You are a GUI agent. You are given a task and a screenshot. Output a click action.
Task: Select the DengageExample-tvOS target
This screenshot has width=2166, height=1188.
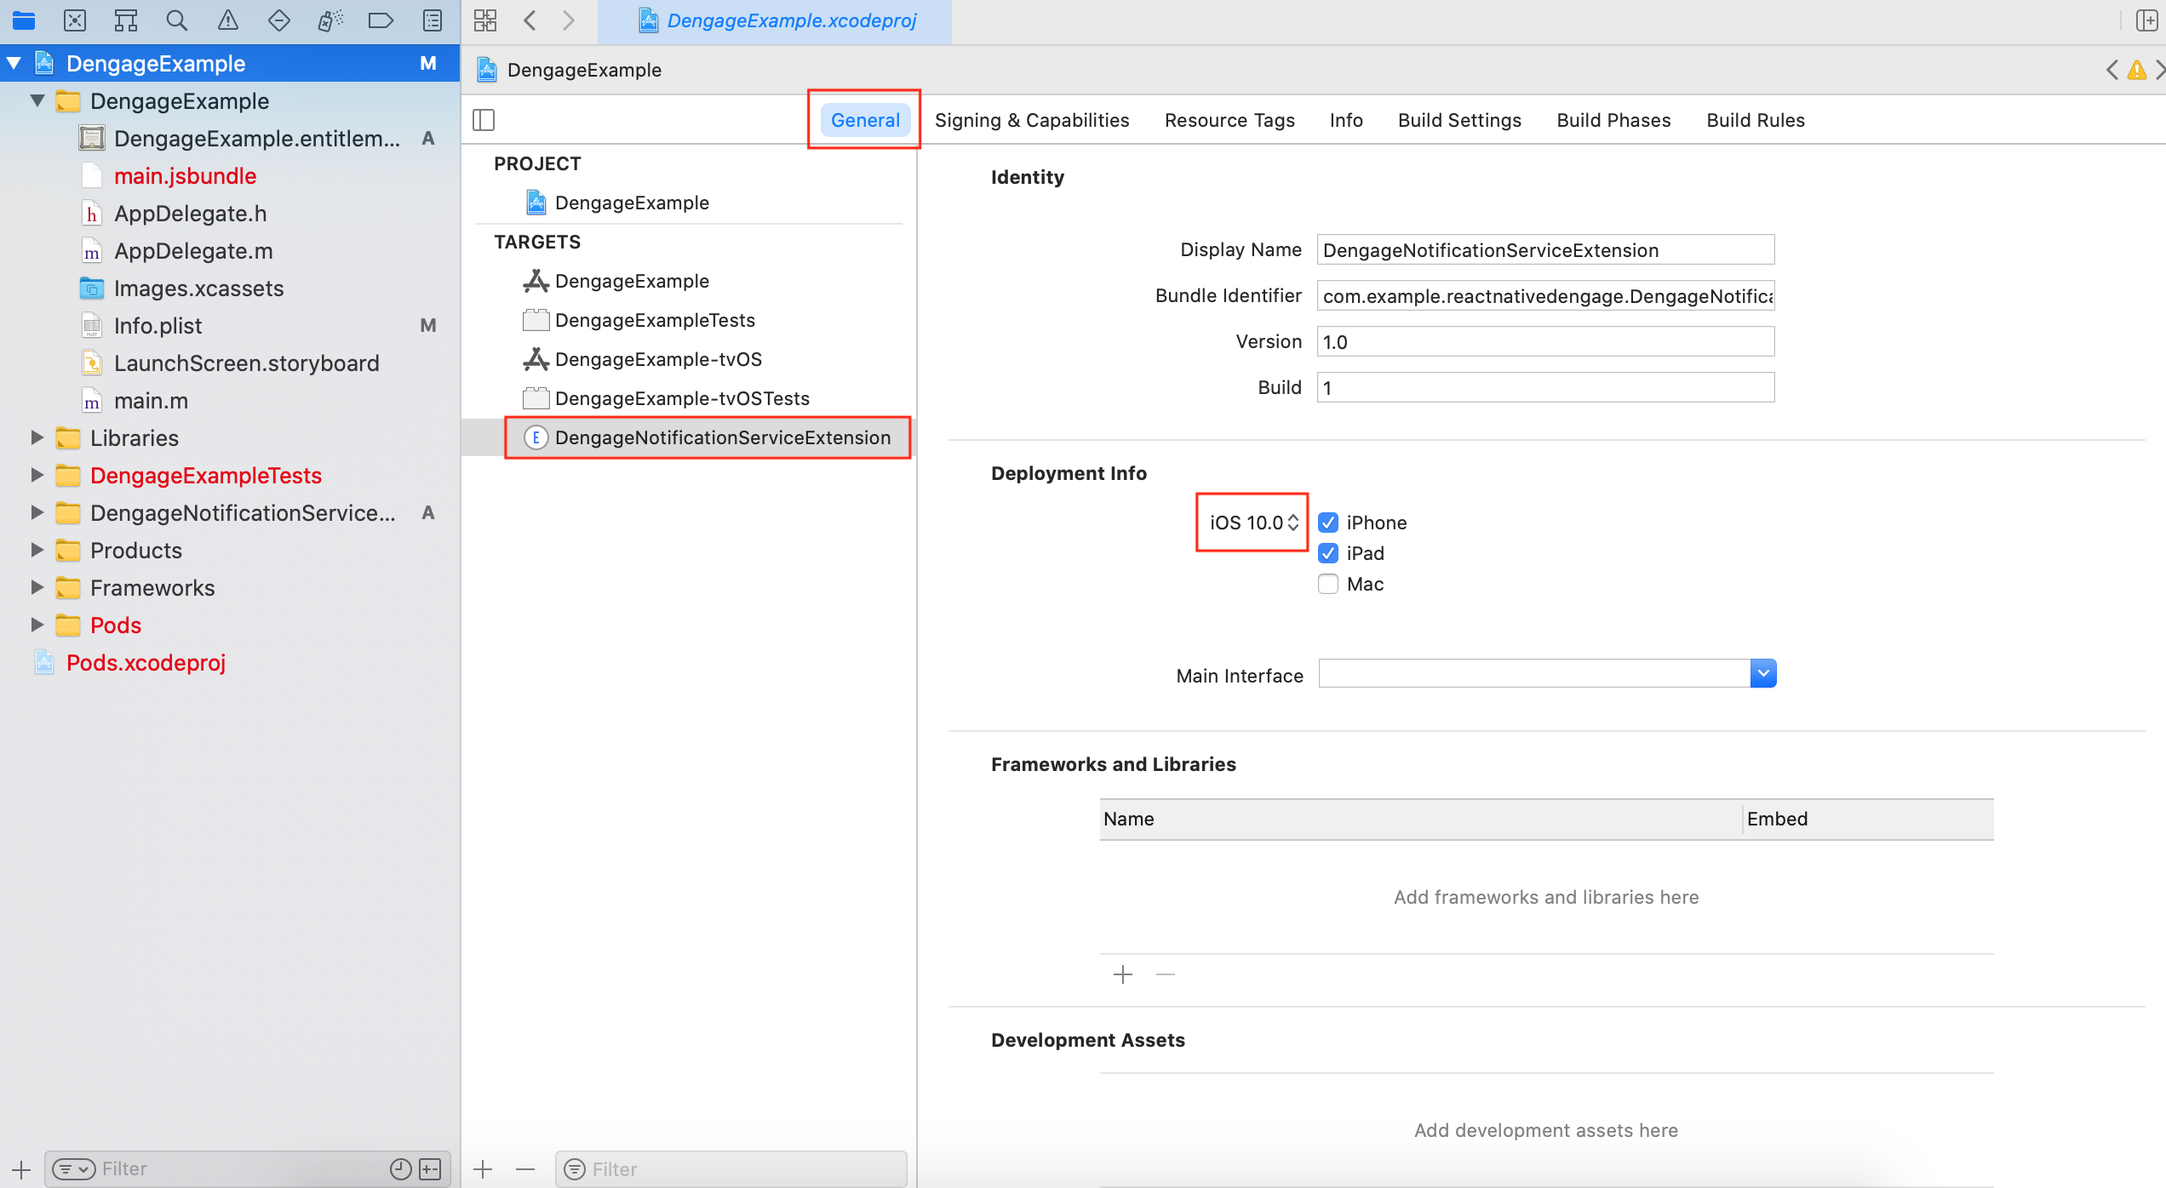point(658,359)
